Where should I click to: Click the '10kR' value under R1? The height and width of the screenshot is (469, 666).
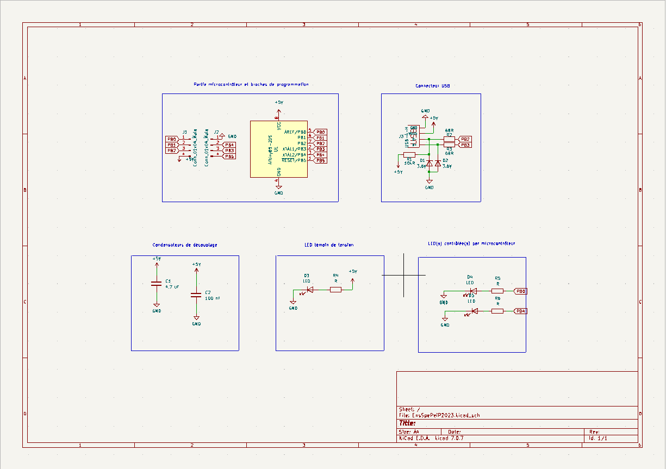point(409,163)
